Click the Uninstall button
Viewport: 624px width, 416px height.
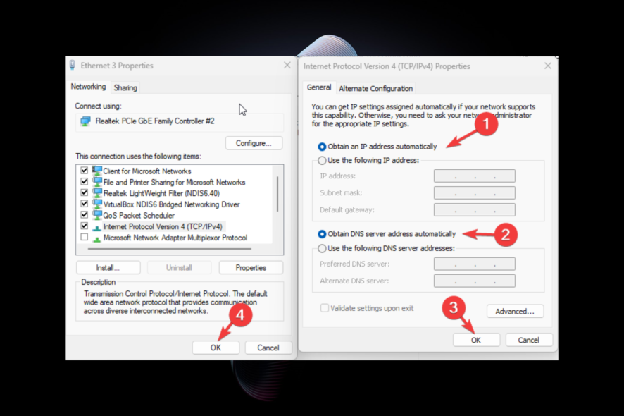tap(179, 268)
